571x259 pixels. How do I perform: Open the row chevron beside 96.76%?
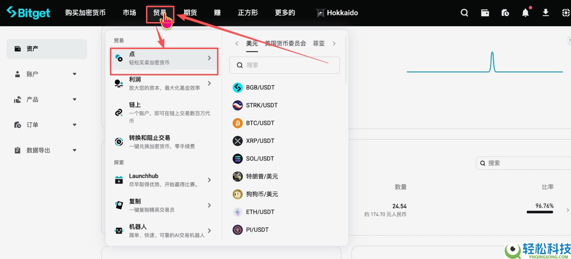pos(568,210)
